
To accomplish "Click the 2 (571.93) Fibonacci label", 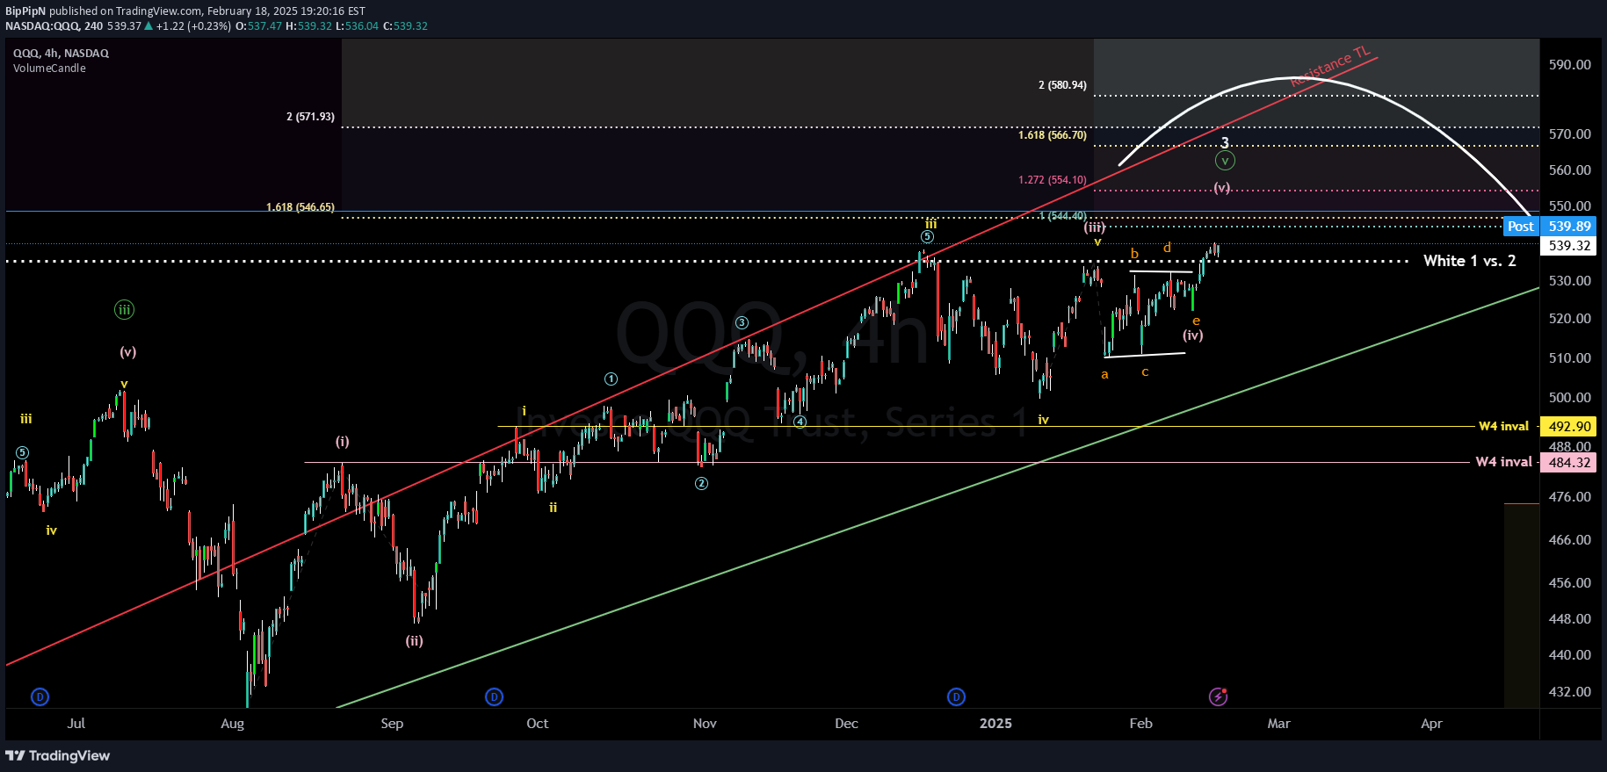I will pos(310,117).
